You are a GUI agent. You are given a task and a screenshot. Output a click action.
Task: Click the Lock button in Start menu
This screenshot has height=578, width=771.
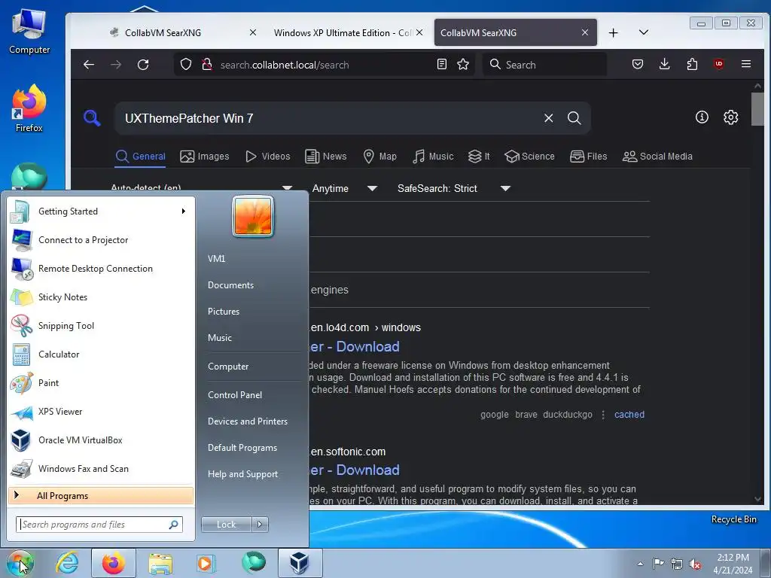226,525
